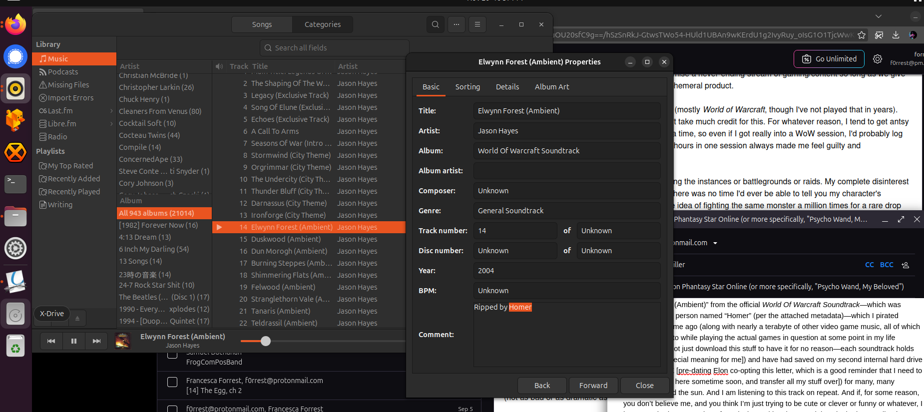Open the Basic tab in Properties dialog
The width and height of the screenshot is (924, 412).
click(x=431, y=87)
